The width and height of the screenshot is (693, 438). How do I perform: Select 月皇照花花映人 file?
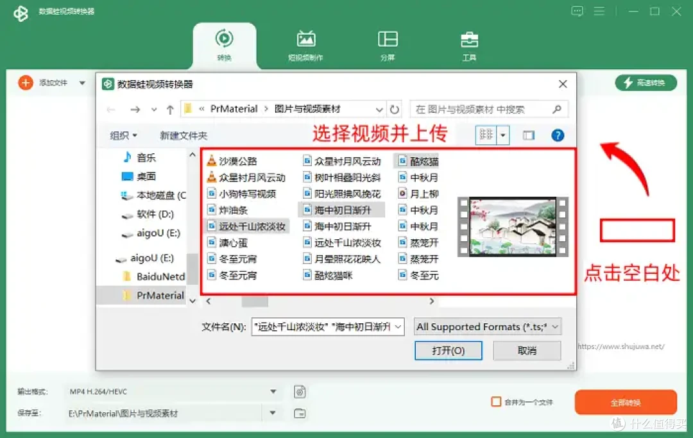coord(342,259)
